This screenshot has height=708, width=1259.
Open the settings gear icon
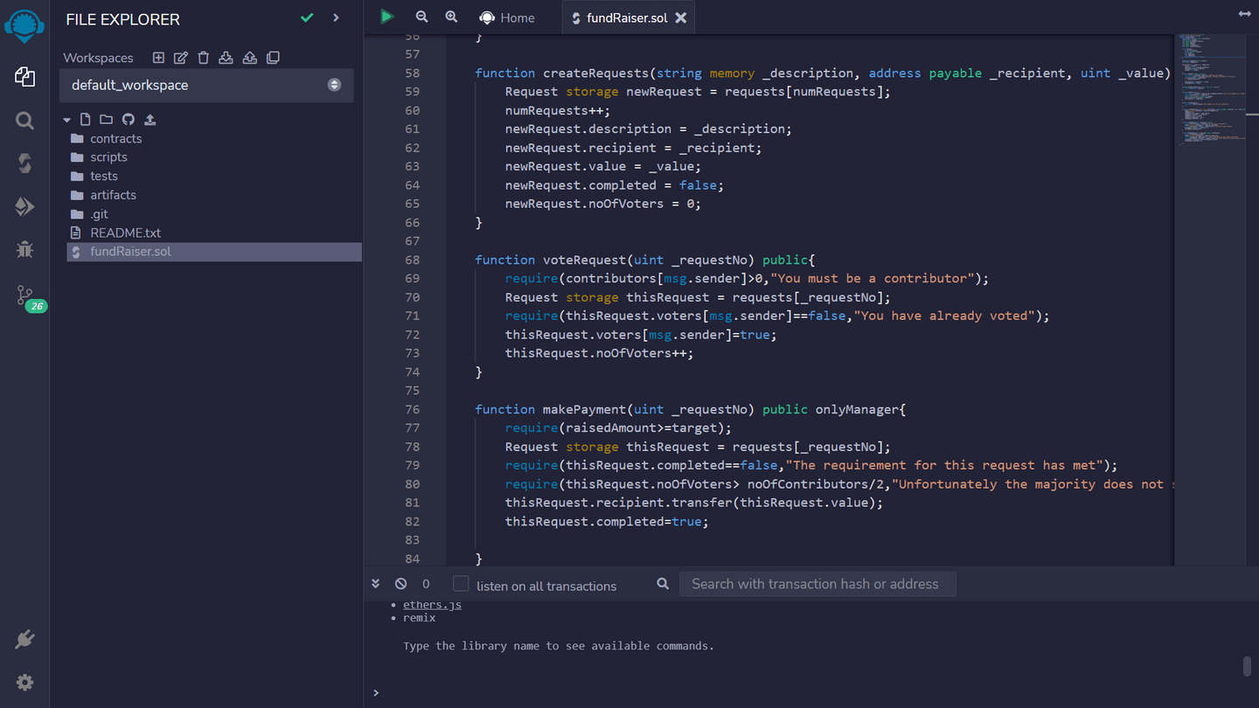tap(24, 683)
